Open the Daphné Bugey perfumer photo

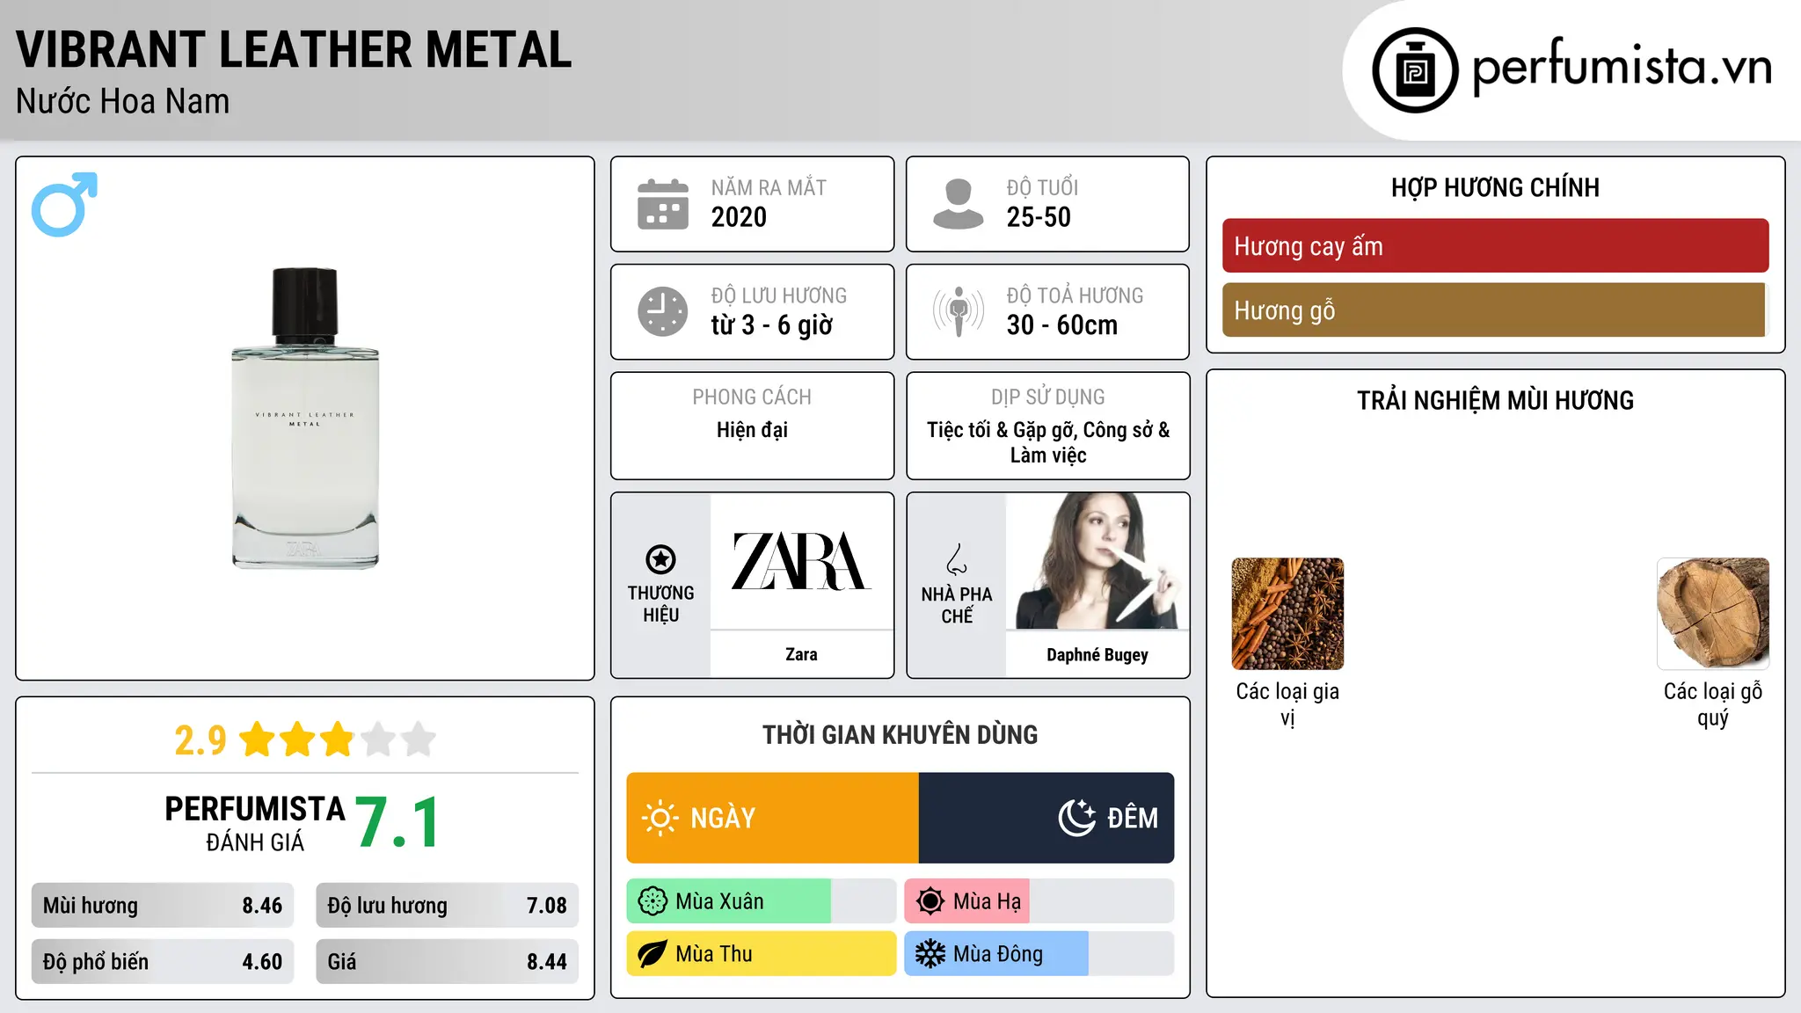[x=1097, y=561]
